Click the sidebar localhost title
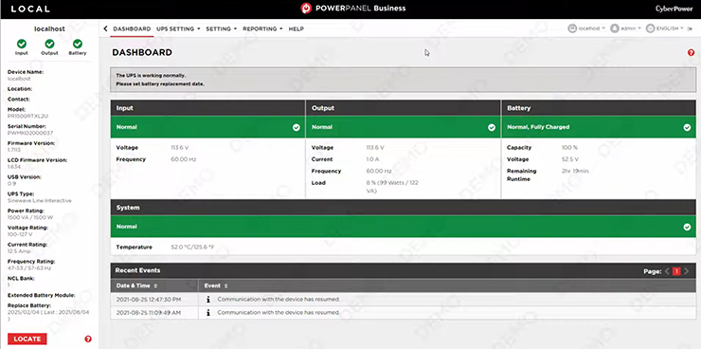This screenshot has height=349, width=701. pos(49,28)
